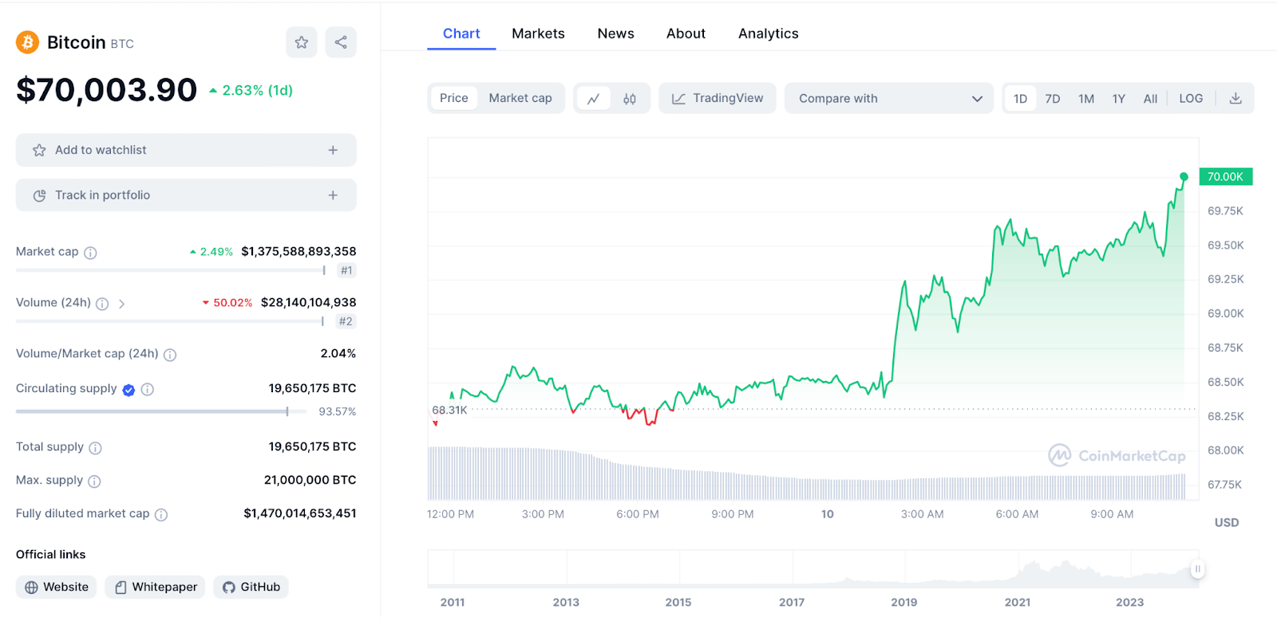The height and width of the screenshot is (617, 1277).
Task: Open Fully diluted market cap info icon
Action: (x=161, y=515)
